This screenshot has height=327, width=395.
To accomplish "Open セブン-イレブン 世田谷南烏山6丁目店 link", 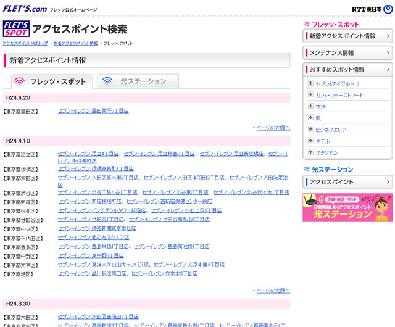I will (169, 220).
